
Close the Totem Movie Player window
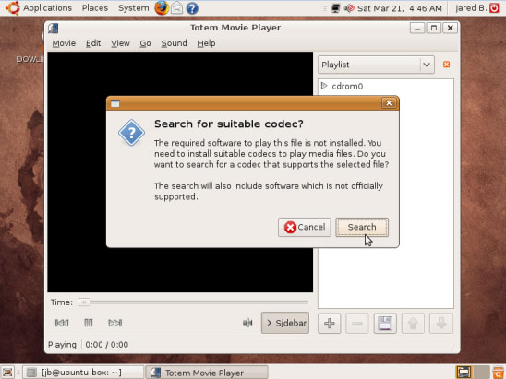[x=451, y=29]
